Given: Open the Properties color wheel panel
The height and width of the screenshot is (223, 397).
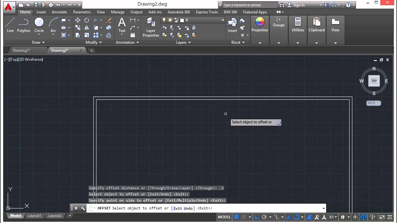Looking at the screenshot, I should click(x=260, y=25).
